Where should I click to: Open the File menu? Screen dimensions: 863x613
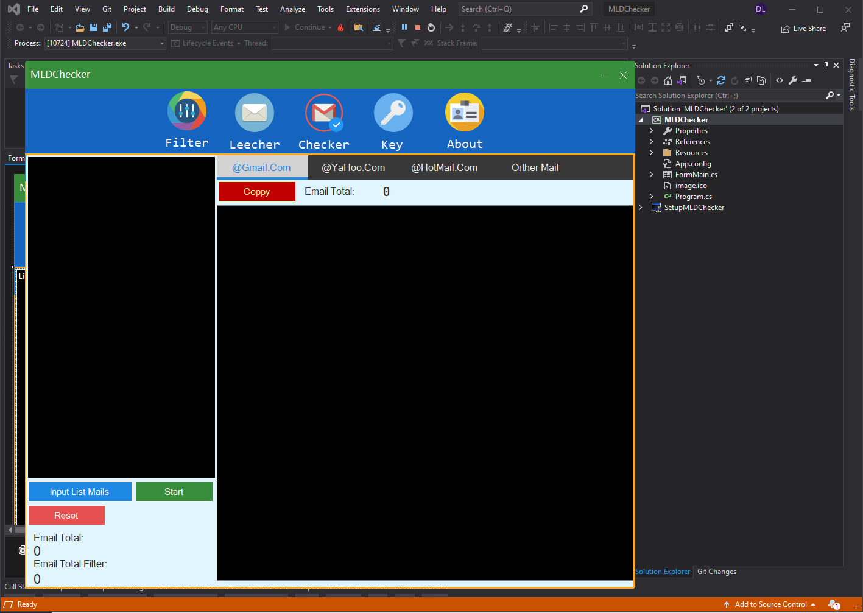(33, 9)
